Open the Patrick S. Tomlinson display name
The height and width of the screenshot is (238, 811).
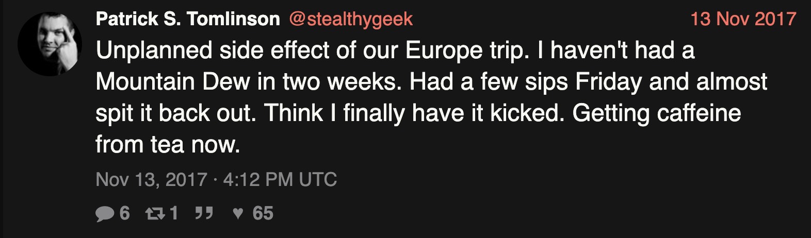tap(188, 19)
